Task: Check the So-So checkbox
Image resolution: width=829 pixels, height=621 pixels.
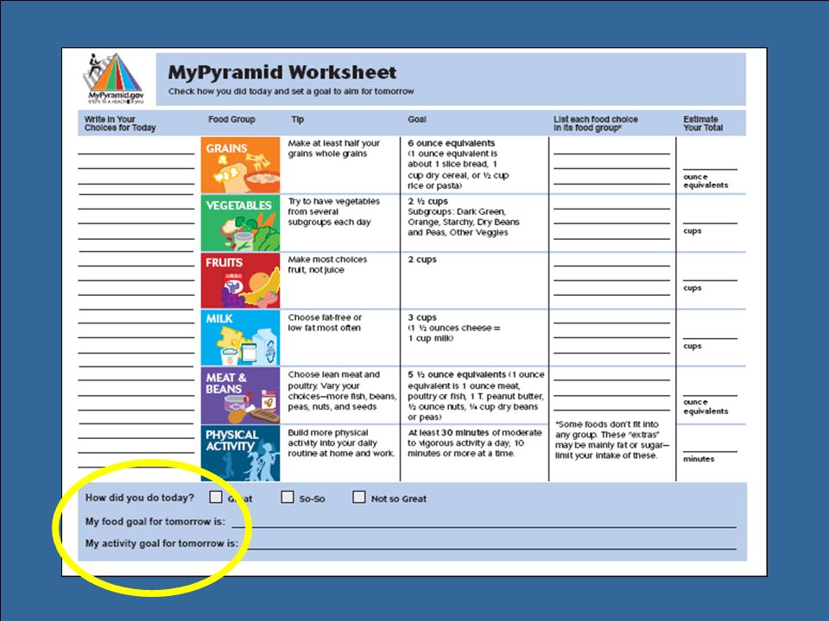Action: 287,497
